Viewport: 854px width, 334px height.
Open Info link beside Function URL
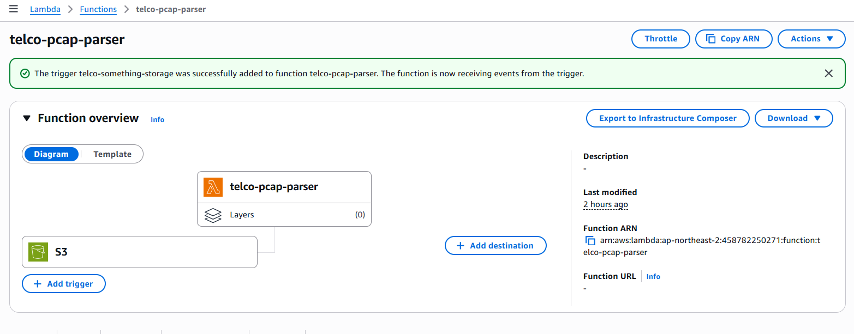tap(653, 277)
